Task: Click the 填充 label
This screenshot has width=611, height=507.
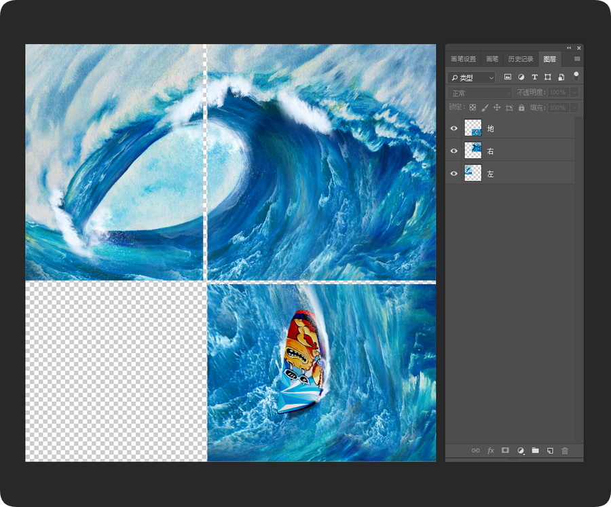Action: 538,107
